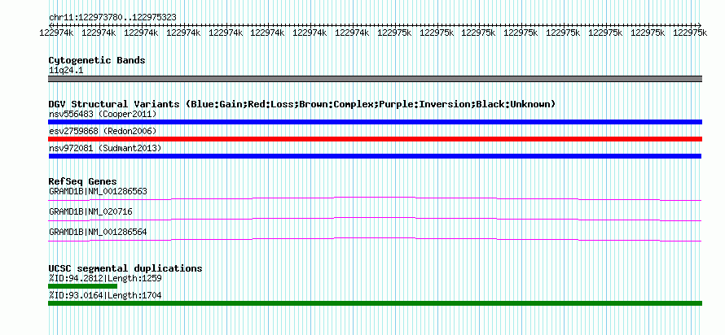The width and height of the screenshot is (725, 335).
Task: Click the blue nsv556483 gain bar
Action: coord(375,122)
